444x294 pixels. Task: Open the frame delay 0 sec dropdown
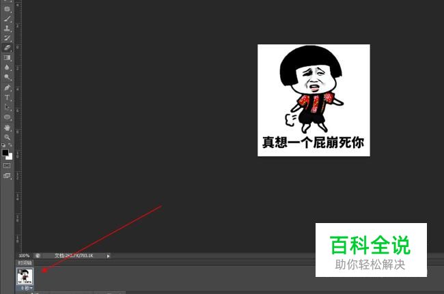click(27, 288)
